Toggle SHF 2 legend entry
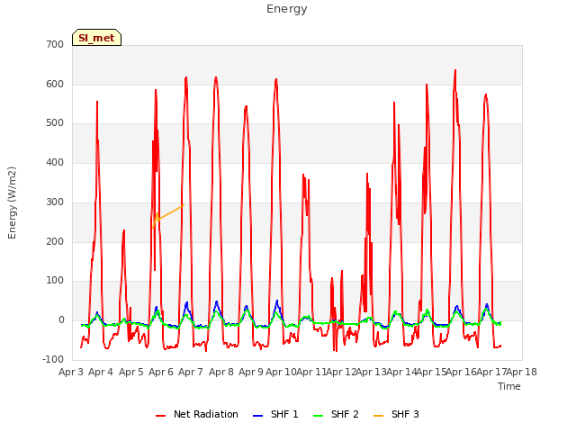Viewport: 576px width, 432px height. [336, 414]
